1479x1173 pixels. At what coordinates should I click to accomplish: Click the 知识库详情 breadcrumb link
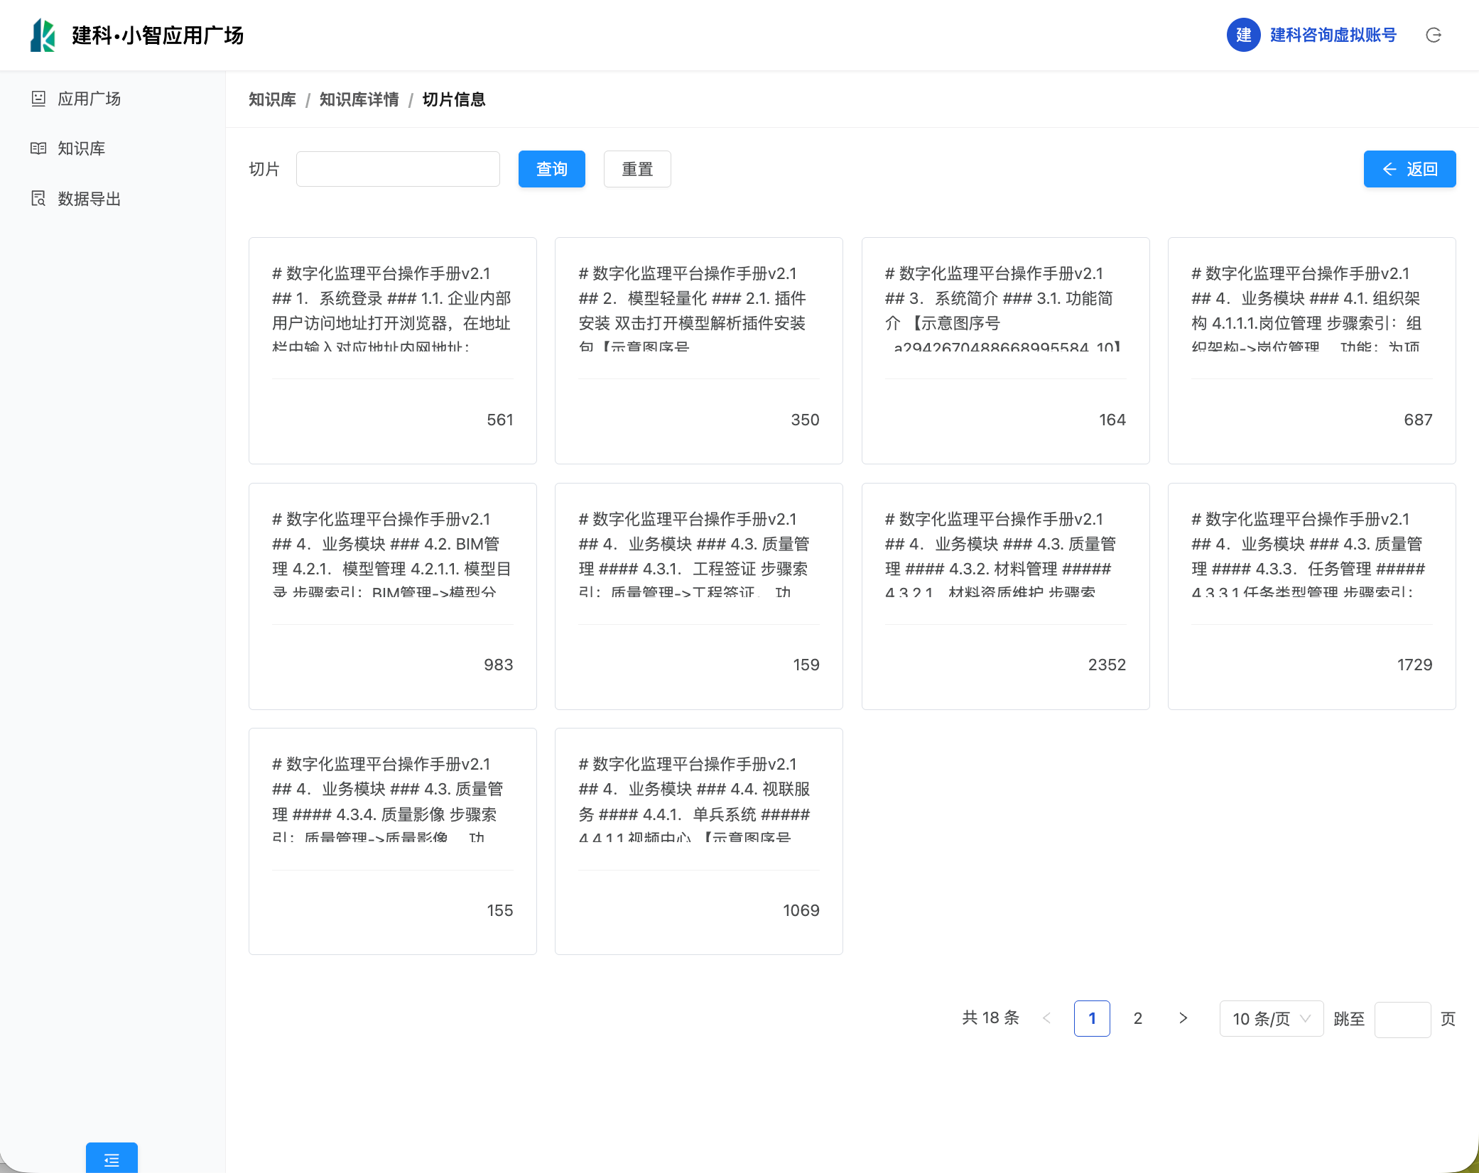[359, 99]
